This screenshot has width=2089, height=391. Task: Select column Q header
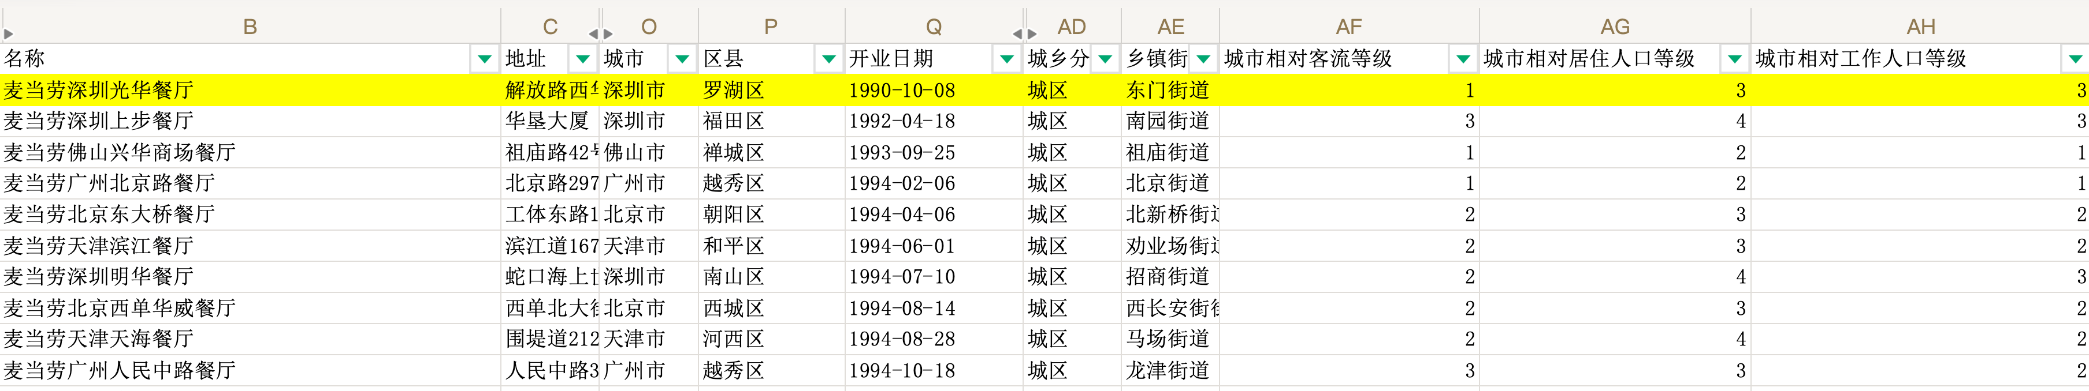click(x=934, y=26)
